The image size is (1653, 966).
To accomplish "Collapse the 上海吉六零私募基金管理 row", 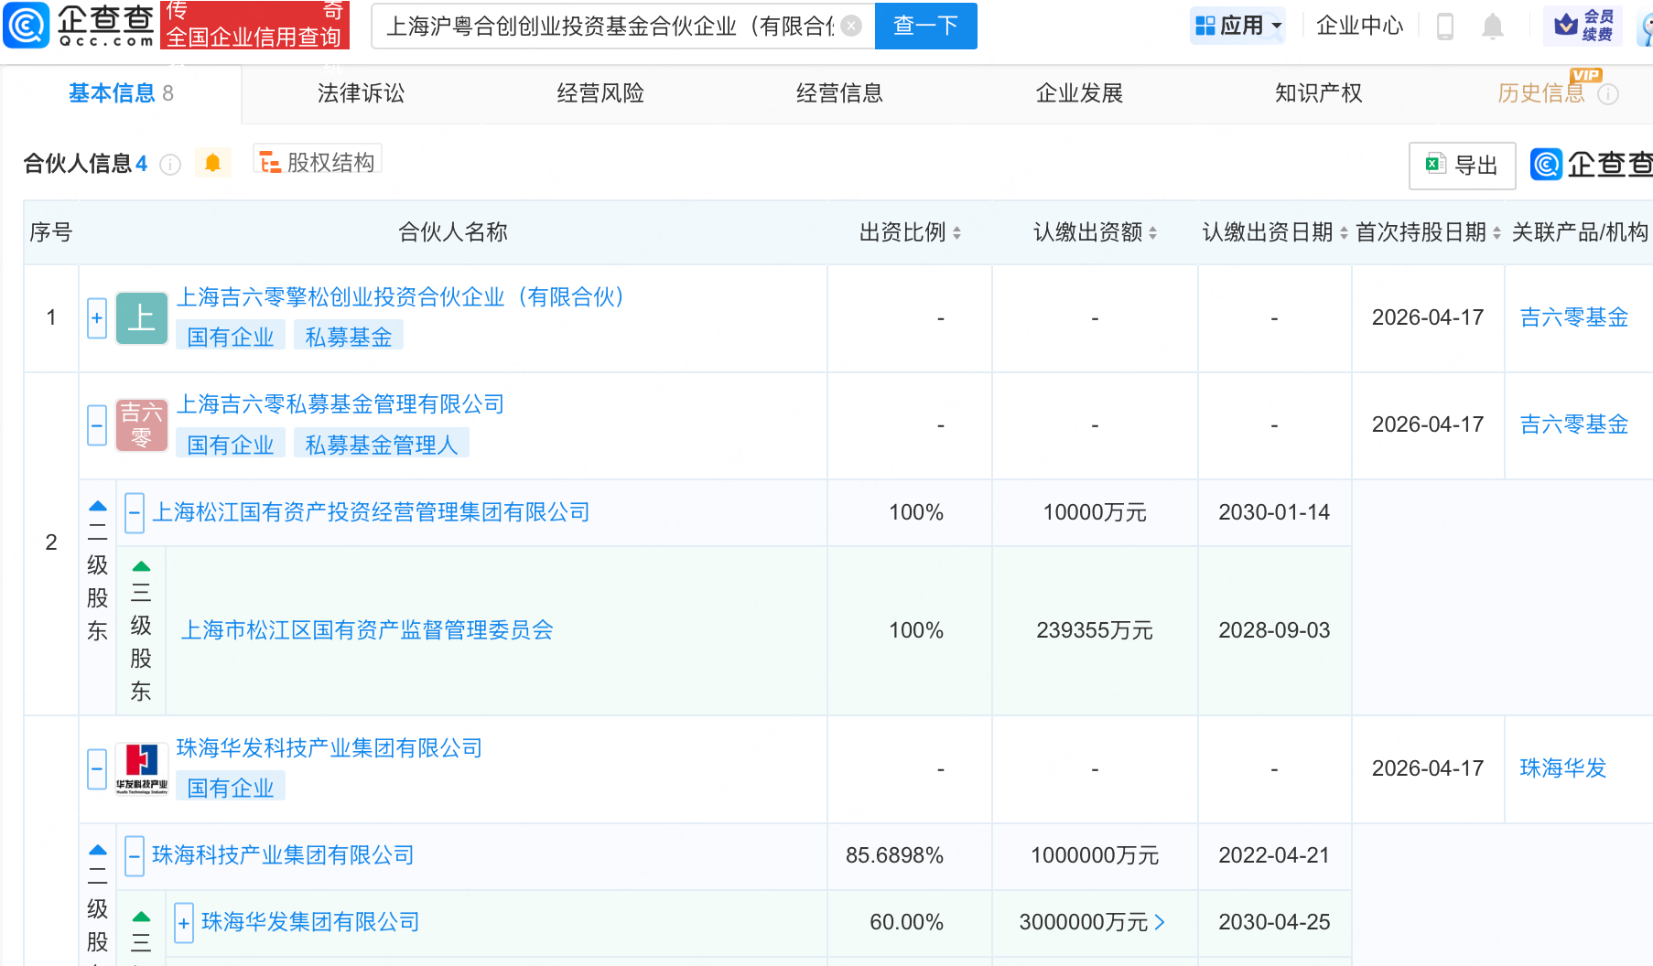I will point(97,425).
